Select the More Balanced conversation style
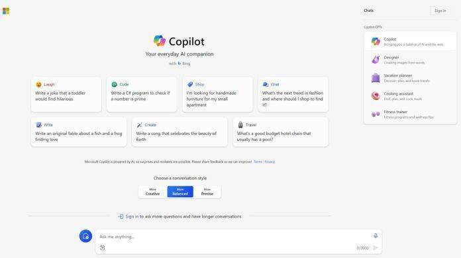This screenshot has width=461, height=258. click(180, 192)
